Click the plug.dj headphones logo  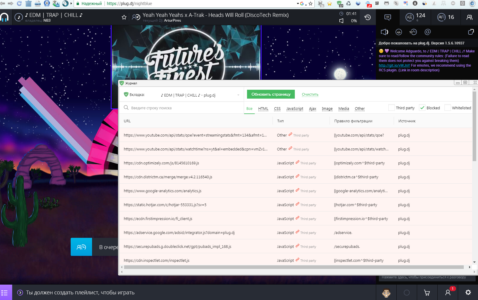[x=4, y=17]
